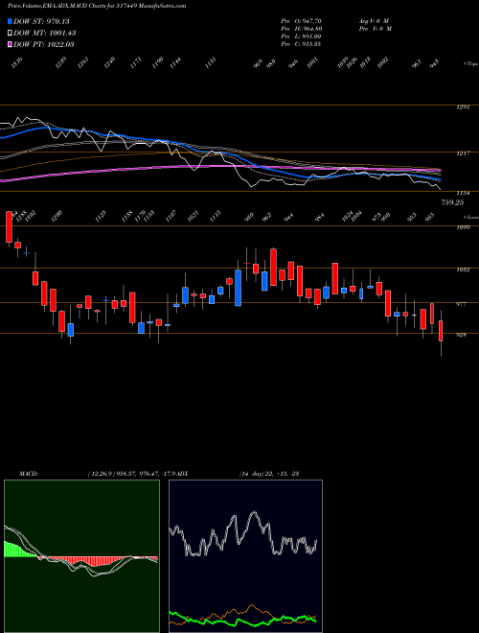Click the thick green line in ADX panel
This screenshot has width=479, height=633.
pos(243,620)
